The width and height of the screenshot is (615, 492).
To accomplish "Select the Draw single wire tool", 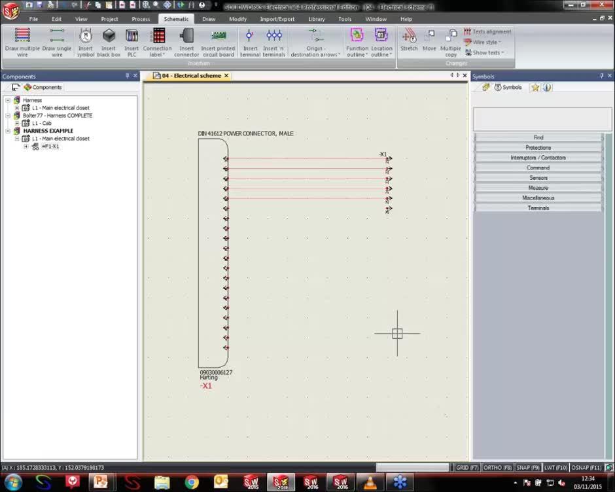I will (58, 41).
